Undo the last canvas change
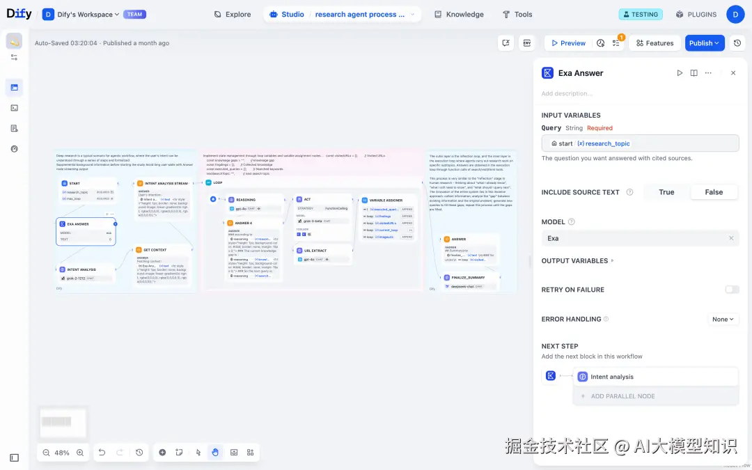The image size is (752, 470). tap(102, 453)
